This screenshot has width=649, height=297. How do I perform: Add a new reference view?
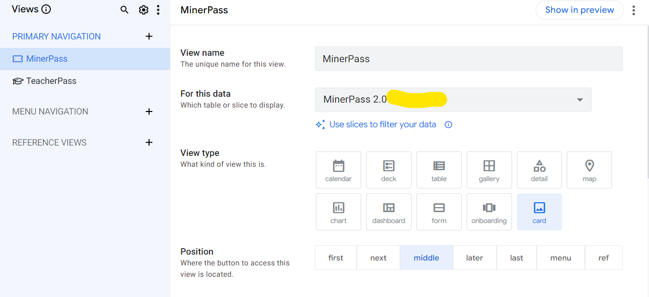click(x=149, y=143)
